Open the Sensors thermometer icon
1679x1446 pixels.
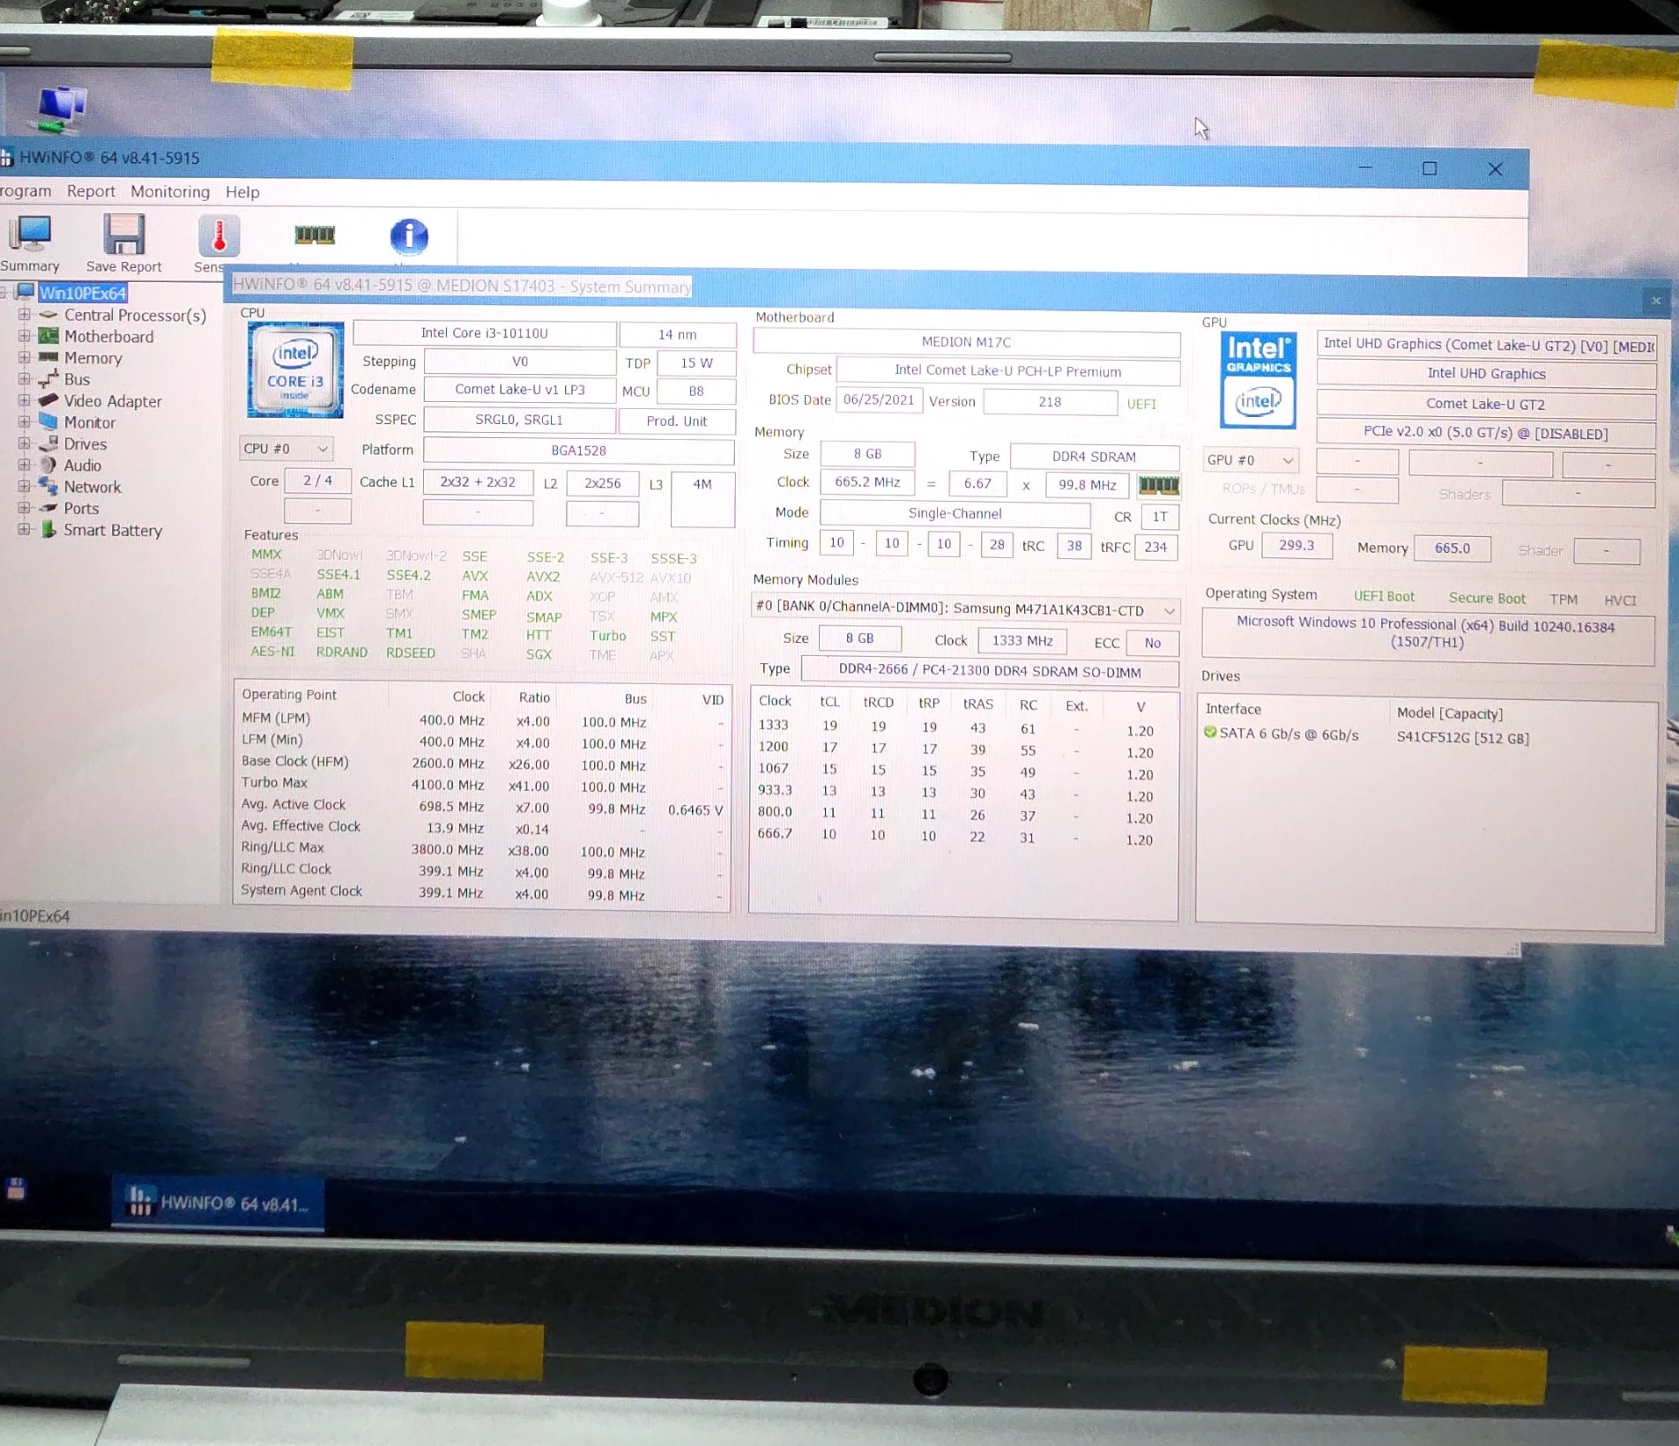pyautogui.click(x=219, y=236)
